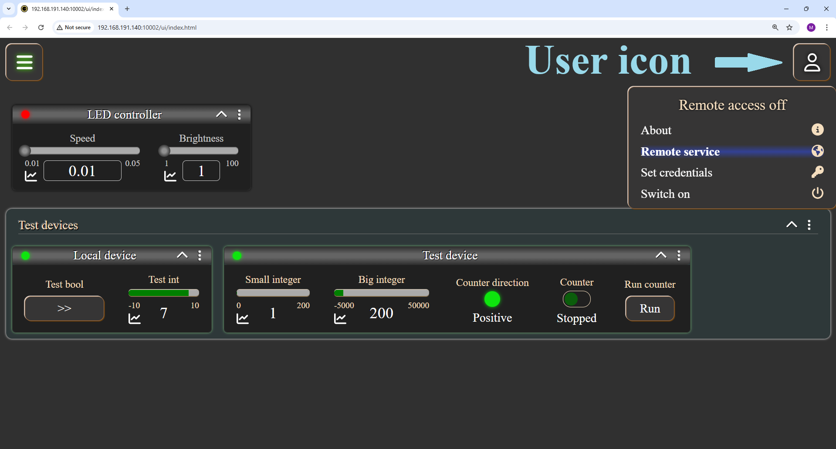Click the Not secure site info
The width and height of the screenshot is (836, 449).
pos(74,27)
